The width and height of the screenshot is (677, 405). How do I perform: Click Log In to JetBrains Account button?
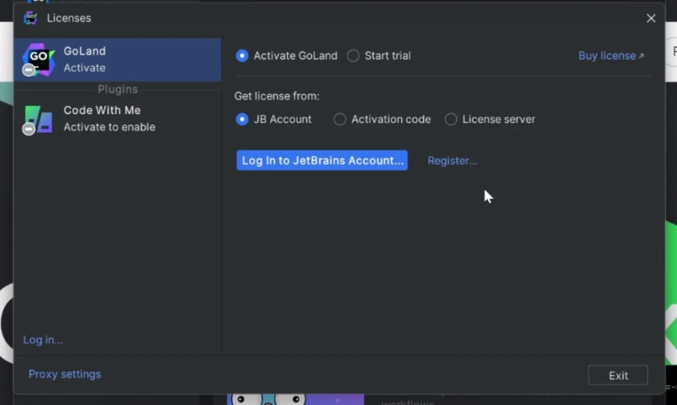322,160
